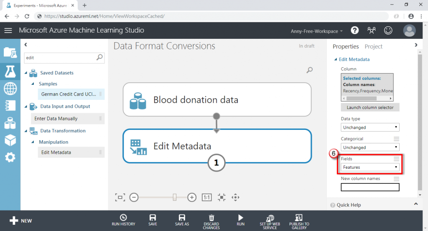This screenshot has height=231, width=428.
Task: Click the zoom out minus button
Action: [134, 197]
